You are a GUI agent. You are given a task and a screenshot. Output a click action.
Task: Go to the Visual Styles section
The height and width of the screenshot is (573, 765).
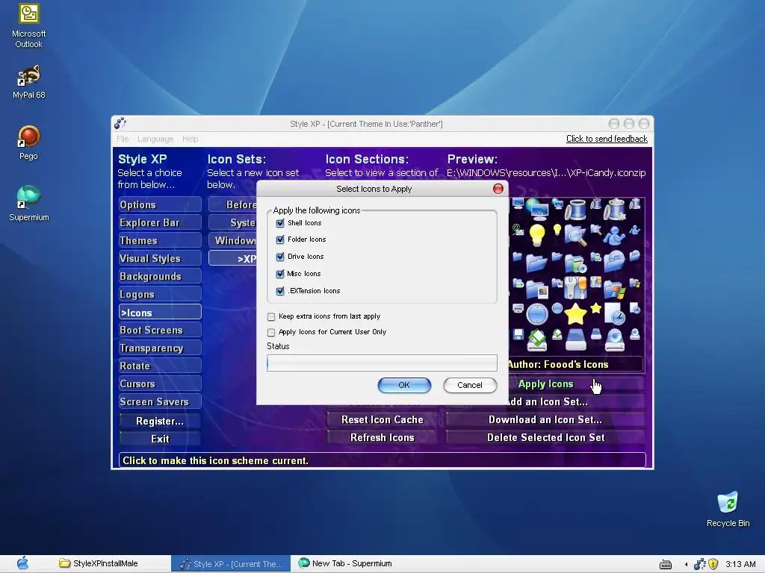click(x=160, y=258)
